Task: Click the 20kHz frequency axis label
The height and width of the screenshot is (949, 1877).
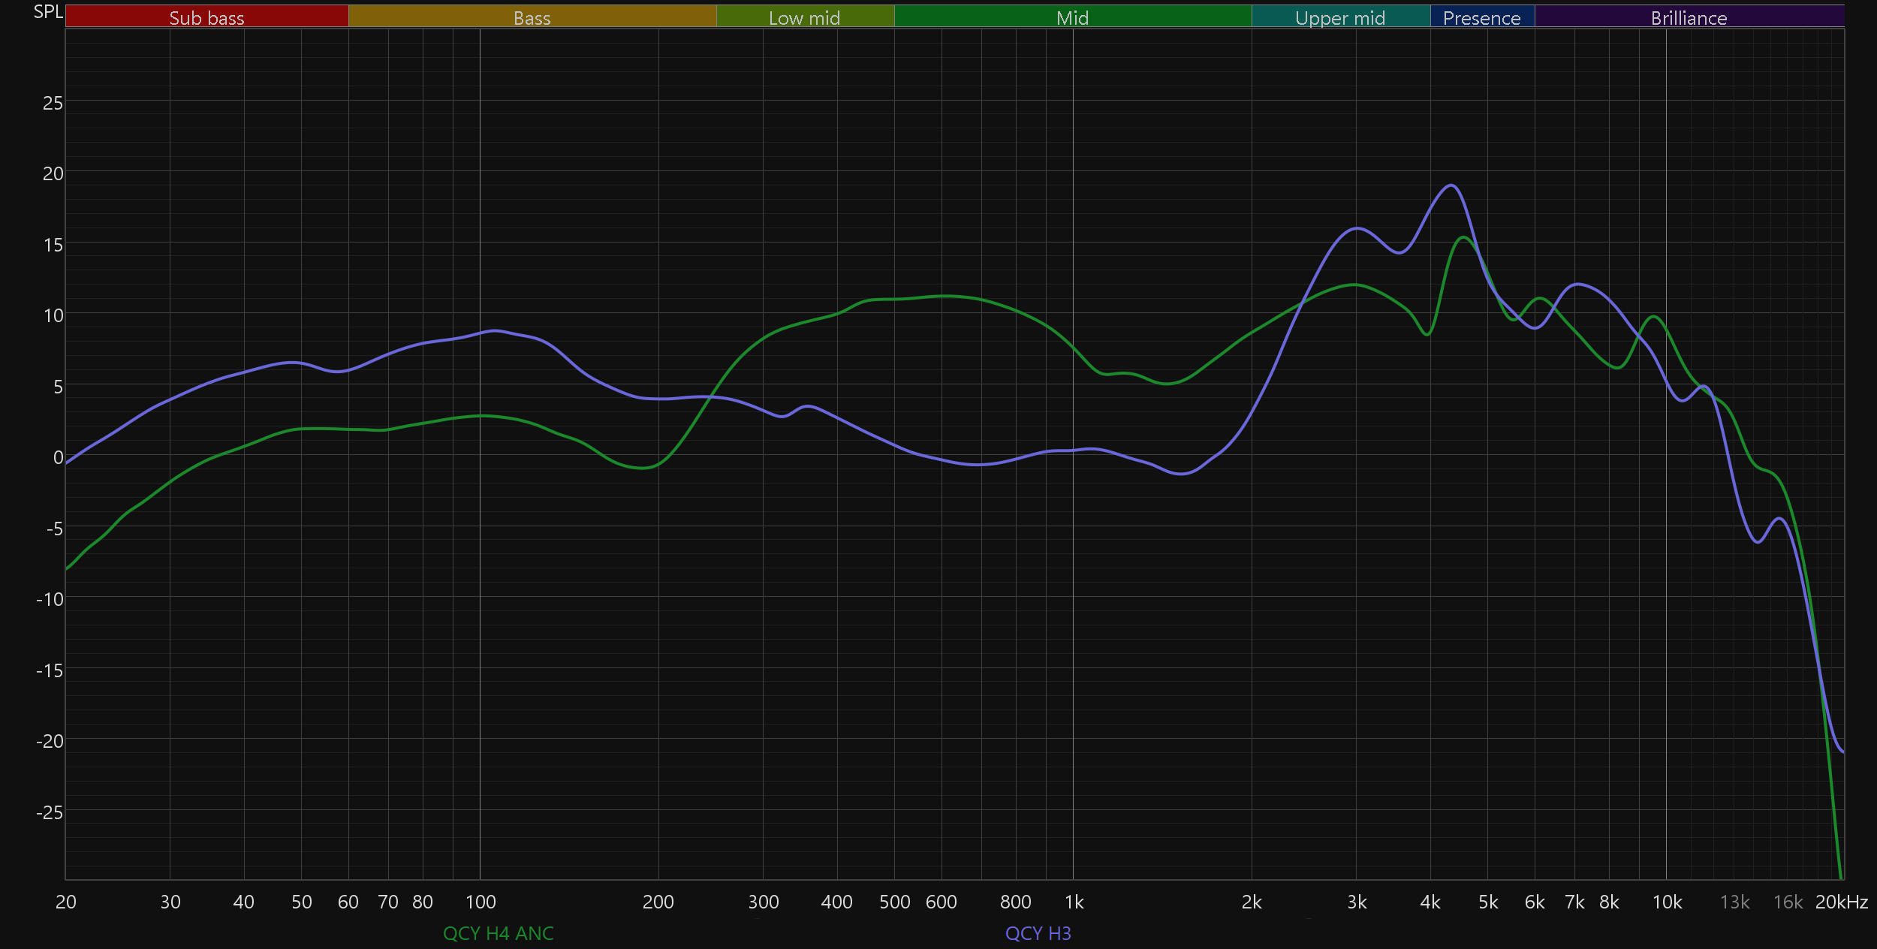Action: [x=1841, y=902]
